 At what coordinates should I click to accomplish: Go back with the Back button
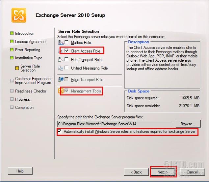pyautogui.click(x=136, y=172)
